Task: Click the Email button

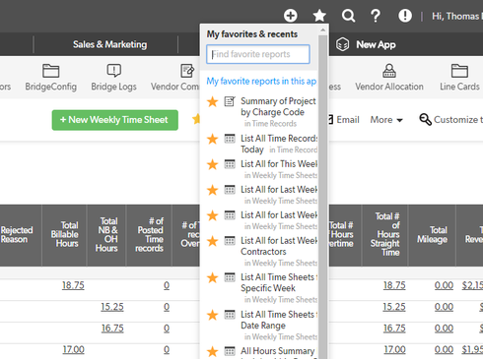Action: tap(344, 120)
